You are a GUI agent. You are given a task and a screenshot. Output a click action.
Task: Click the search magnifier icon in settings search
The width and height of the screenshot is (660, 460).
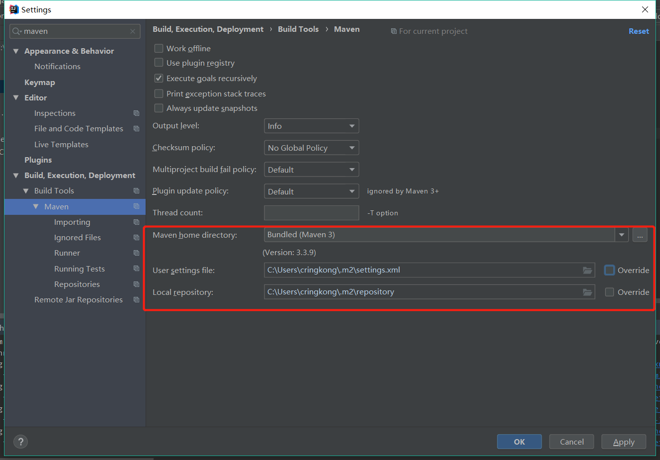click(x=16, y=31)
